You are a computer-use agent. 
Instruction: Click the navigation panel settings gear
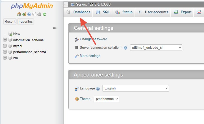[39, 14]
